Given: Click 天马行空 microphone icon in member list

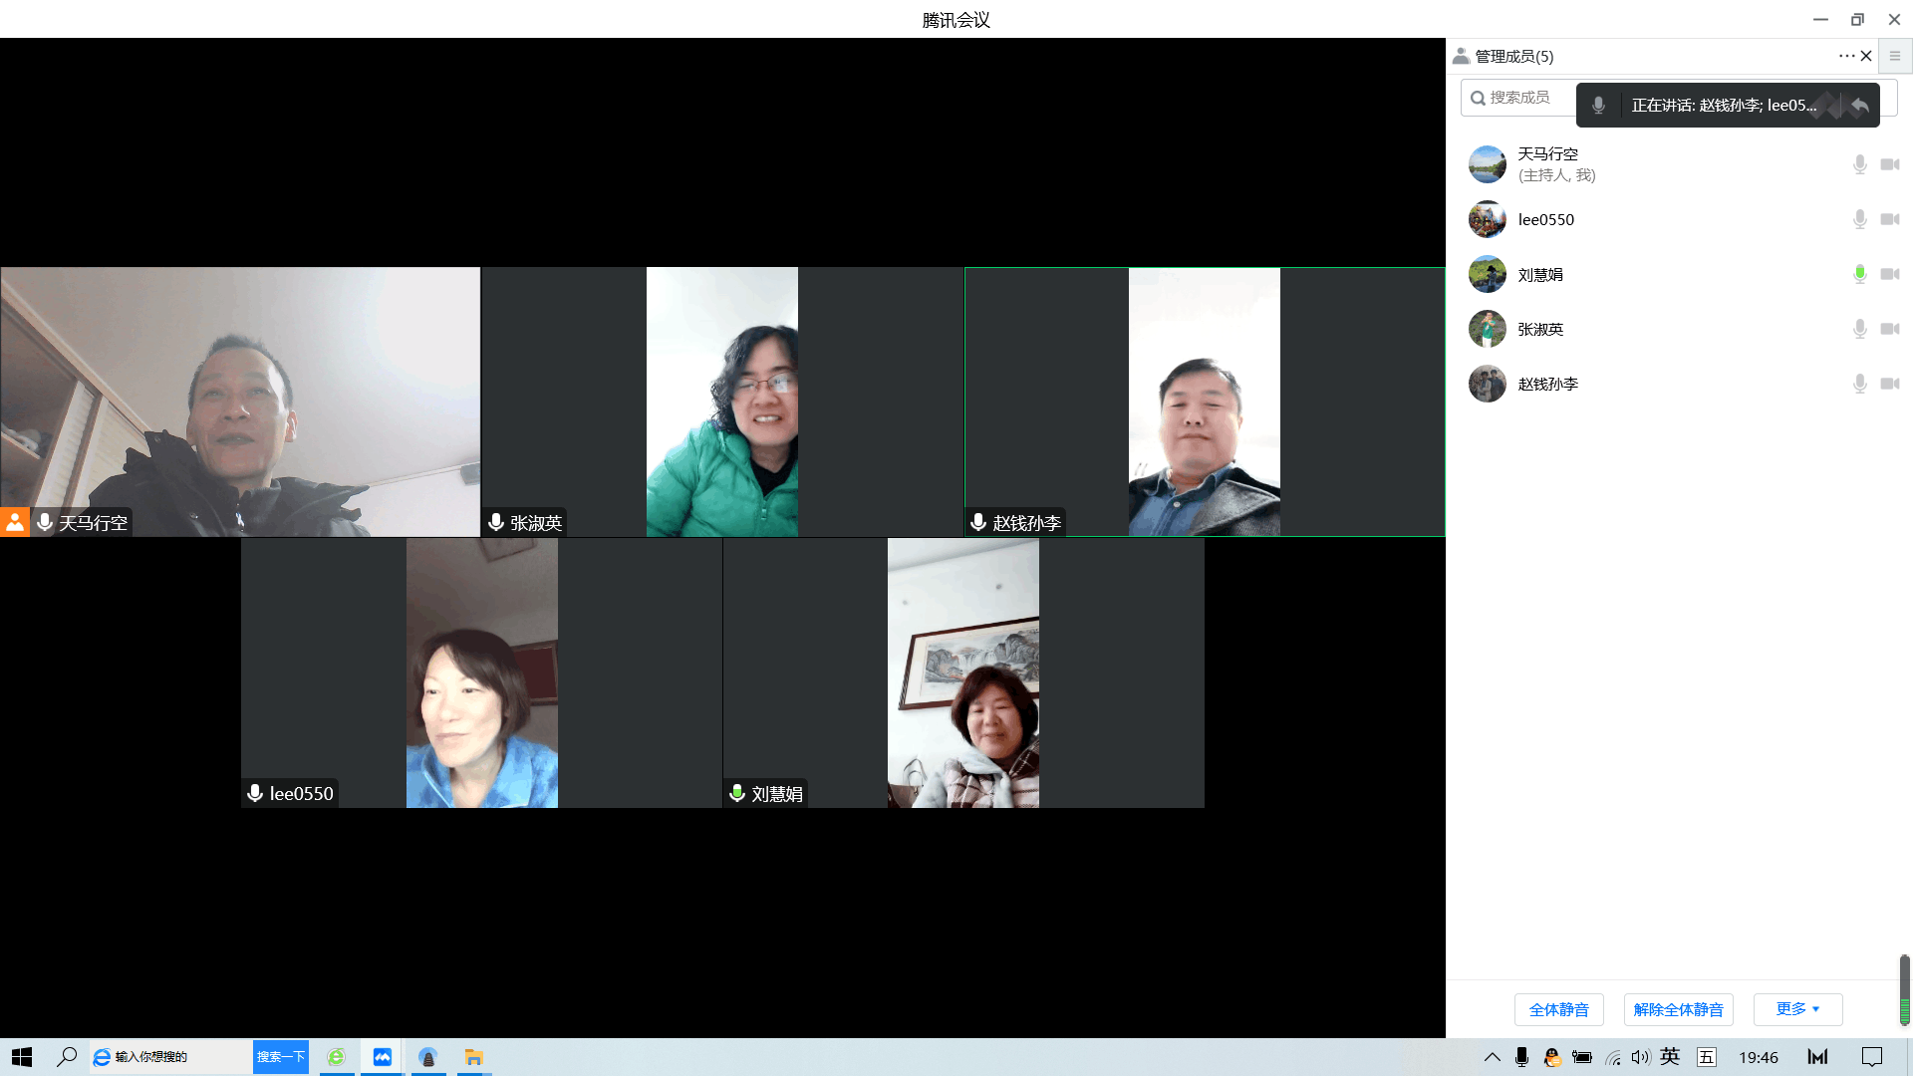Looking at the screenshot, I should click(x=1859, y=164).
